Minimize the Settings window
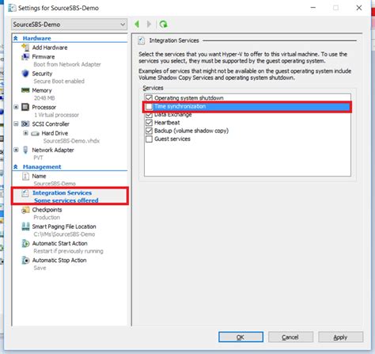Image resolution: width=375 pixels, height=354 pixels. [x=313, y=8]
